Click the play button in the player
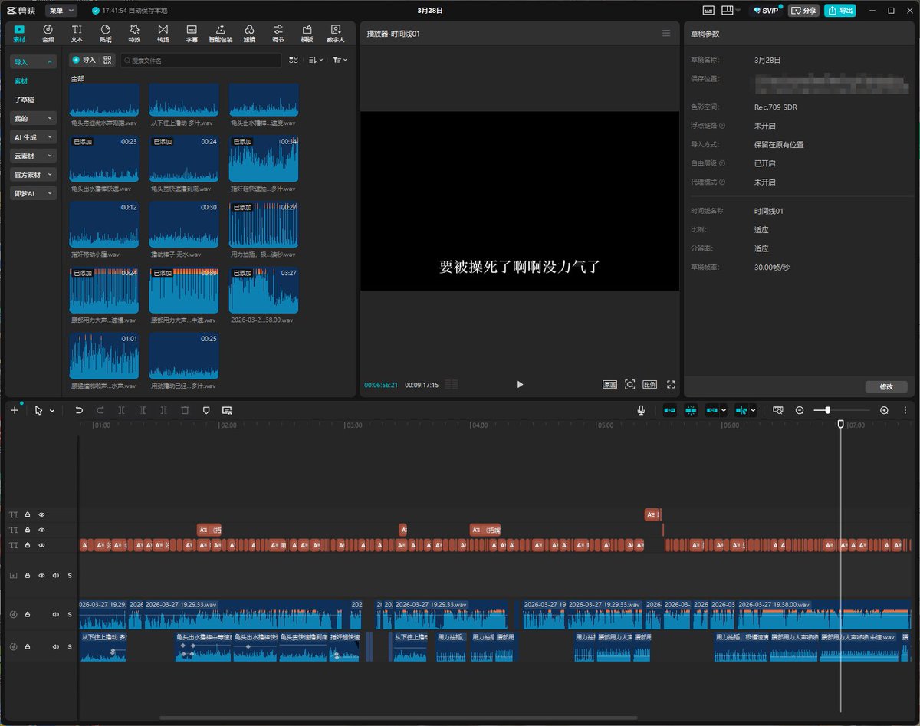The height and width of the screenshot is (726, 920). coord(520,384)
